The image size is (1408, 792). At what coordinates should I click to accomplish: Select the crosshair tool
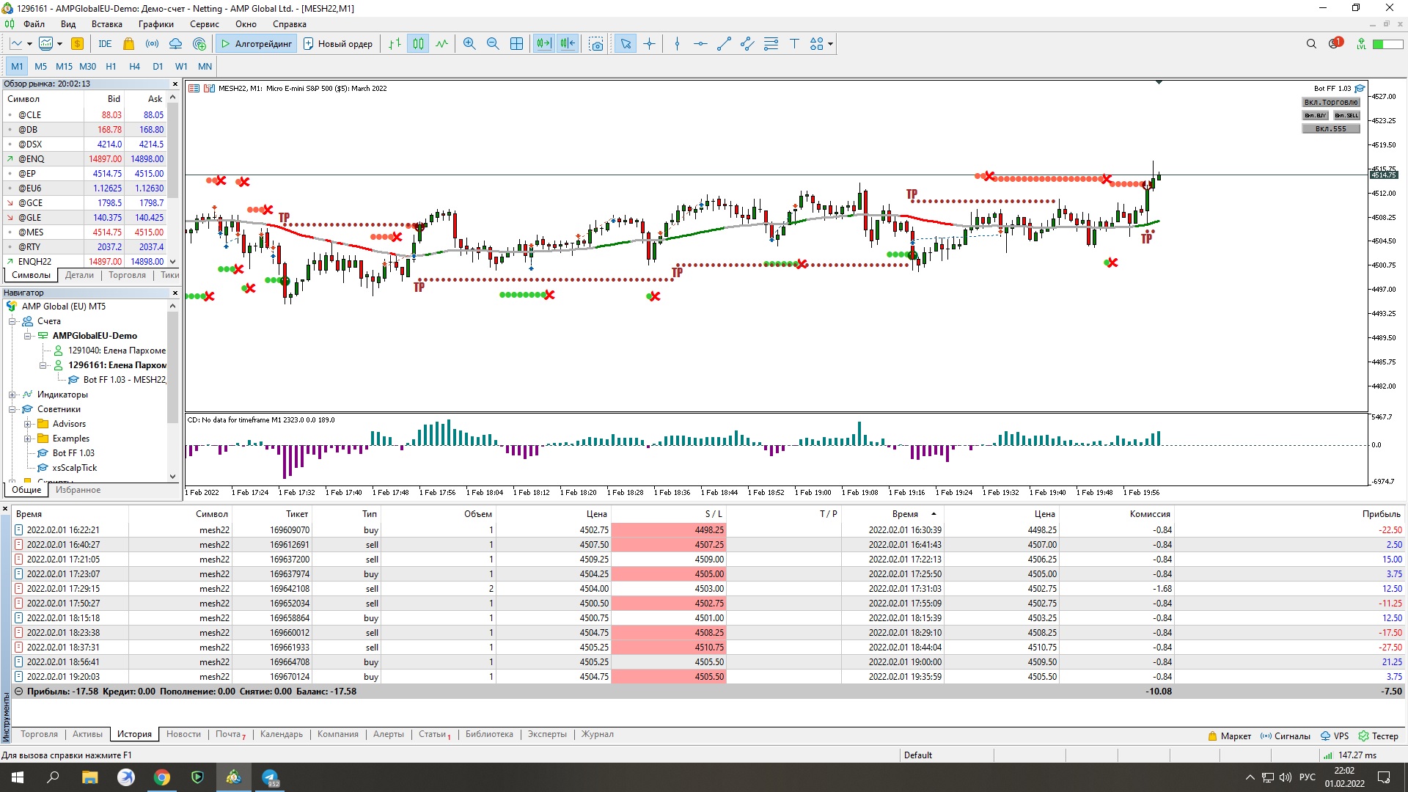[649, 44]
